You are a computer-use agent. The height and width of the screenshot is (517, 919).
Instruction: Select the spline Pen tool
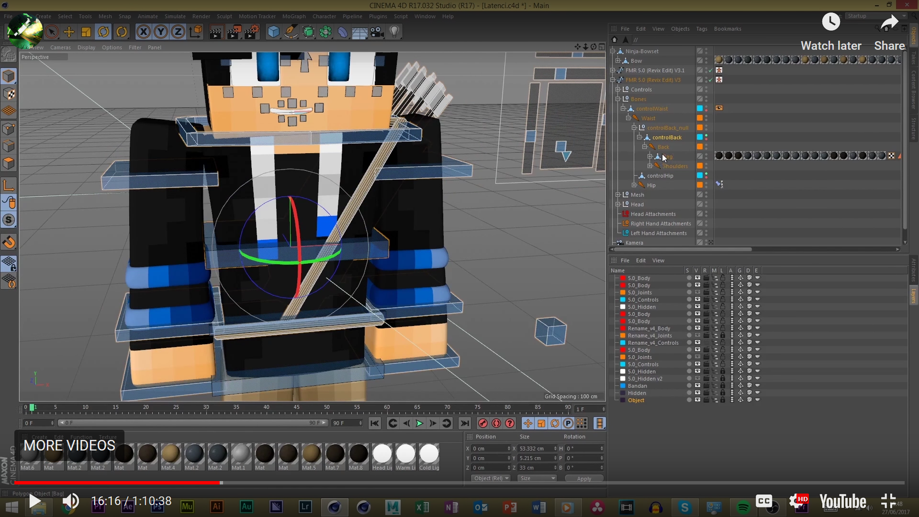pos(291,32)
